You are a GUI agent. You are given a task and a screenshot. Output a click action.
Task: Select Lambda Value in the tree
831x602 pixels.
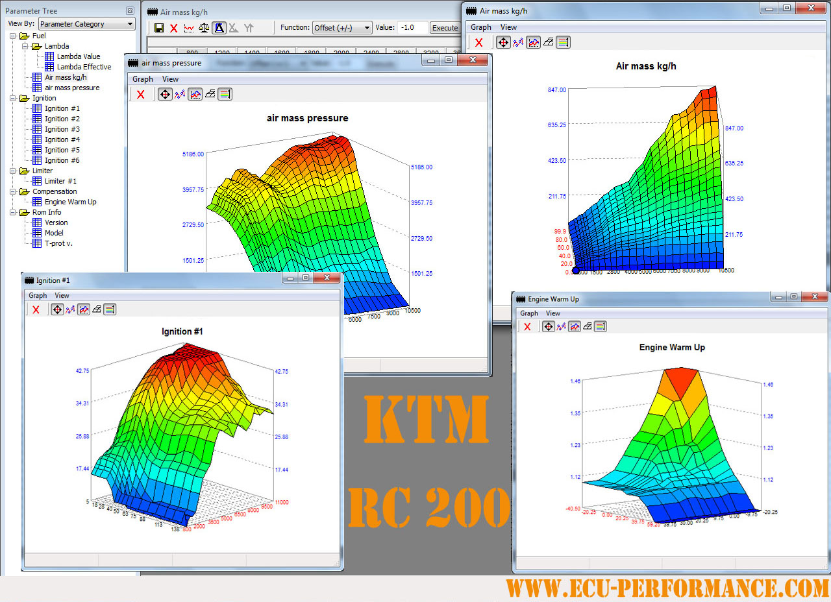pos(79,56)
